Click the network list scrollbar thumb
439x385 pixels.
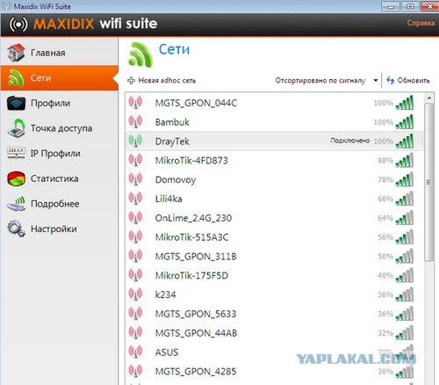coord(428,182)
